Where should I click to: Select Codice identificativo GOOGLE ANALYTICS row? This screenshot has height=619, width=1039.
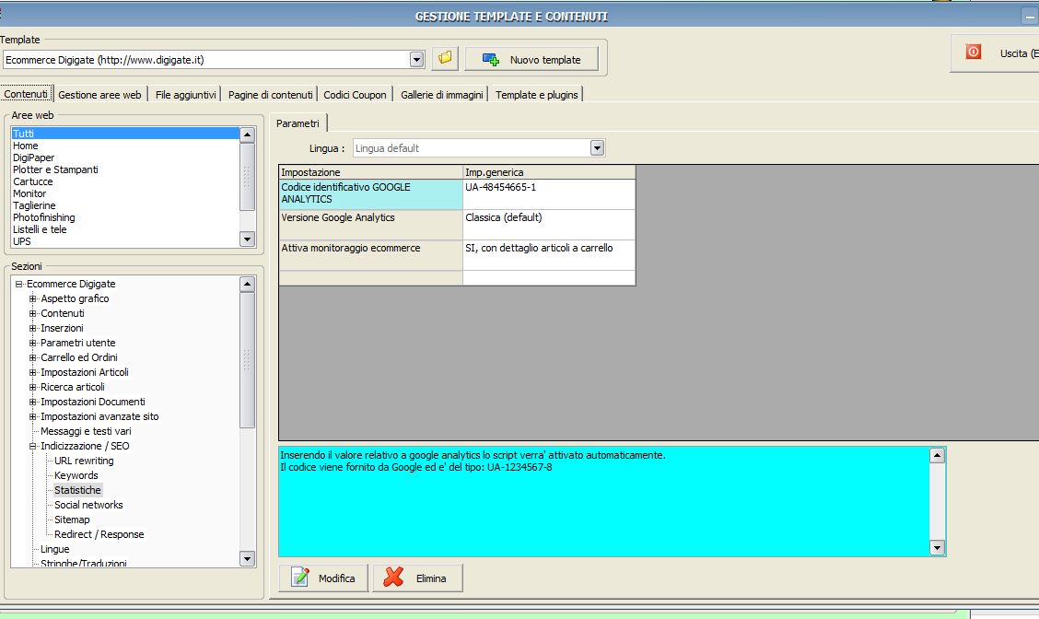click(x=371, y=194)
